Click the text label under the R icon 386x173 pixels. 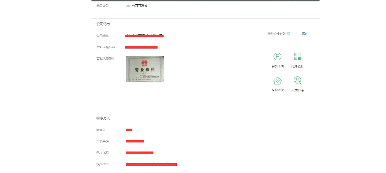[277, 66]
